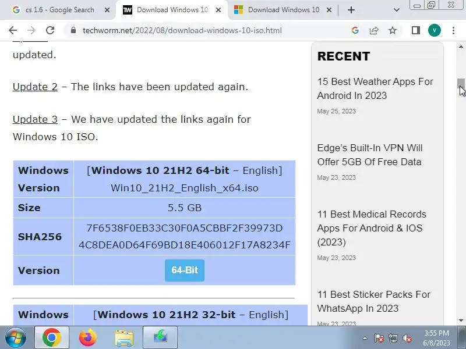Click the URL address bar
This screenshot has height=349, width=466.
click(182, 30)
